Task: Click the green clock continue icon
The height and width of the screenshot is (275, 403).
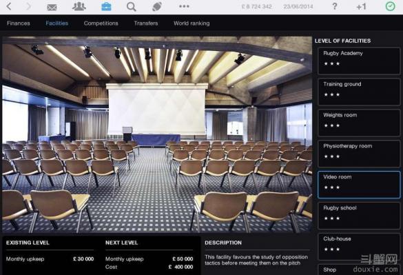Action: pyautogui.click(x=390, y=6)
